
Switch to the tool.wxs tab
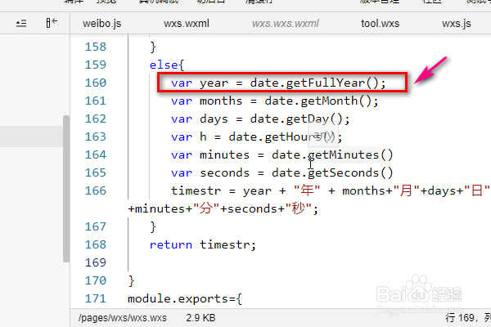[381, 24]
